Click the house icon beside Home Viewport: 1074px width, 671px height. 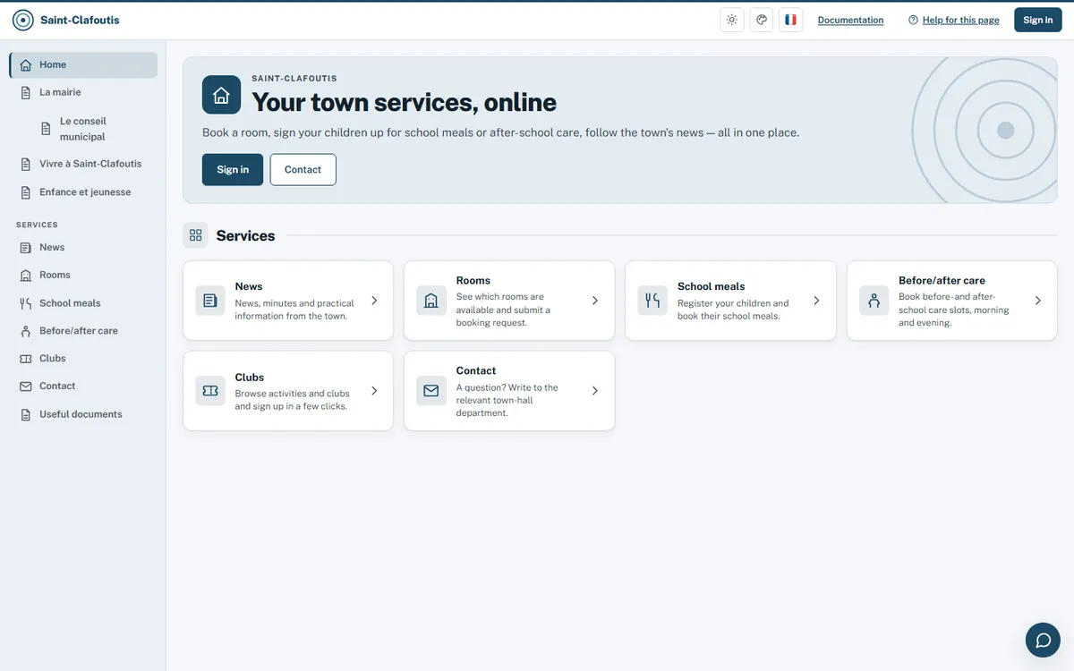click(x=26, y=65)
